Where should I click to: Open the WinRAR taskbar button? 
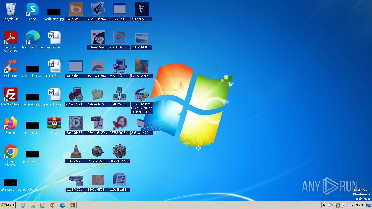tap(72, 205)
